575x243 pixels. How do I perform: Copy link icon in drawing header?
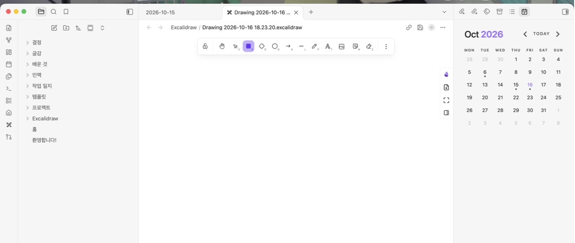[x=409, y=28]
